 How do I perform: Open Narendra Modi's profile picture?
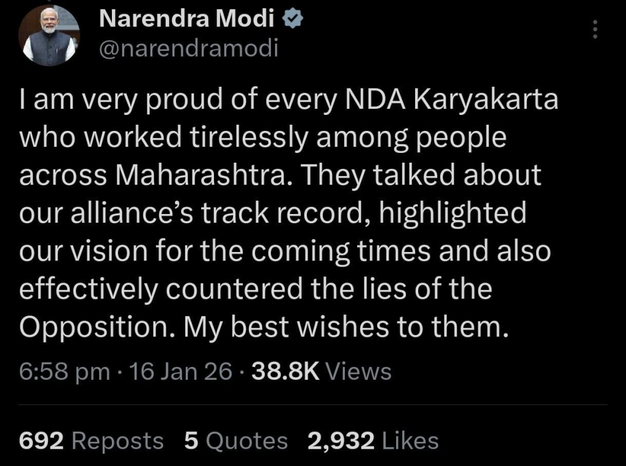coord(49,37)
